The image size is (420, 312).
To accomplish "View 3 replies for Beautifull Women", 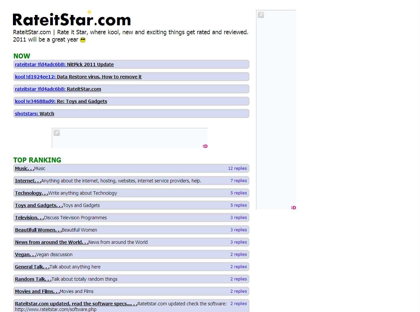I will click(x=239, y=230).
